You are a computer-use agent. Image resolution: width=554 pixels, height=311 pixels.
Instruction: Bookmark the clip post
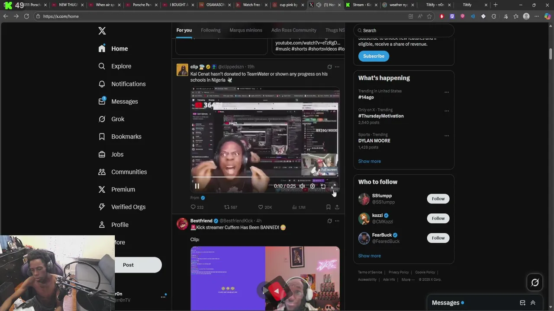coord(329,207)
